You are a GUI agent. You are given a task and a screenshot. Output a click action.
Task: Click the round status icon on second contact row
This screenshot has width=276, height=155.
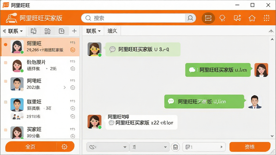[x=73, y=69]
